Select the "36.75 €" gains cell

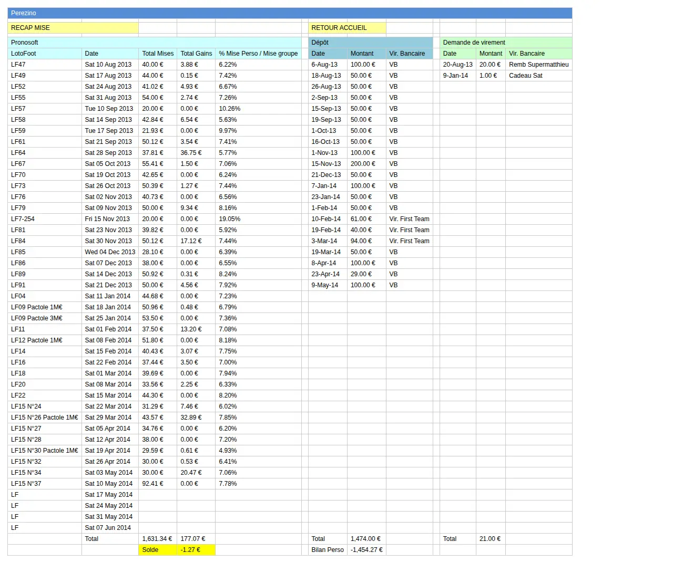click(x=196, y=153)
